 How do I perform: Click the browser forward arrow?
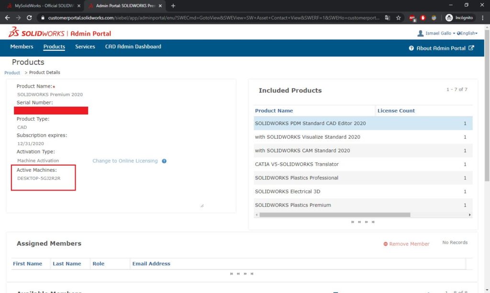(x=19, y=18)
